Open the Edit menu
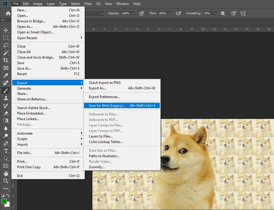 pos(26,4)
